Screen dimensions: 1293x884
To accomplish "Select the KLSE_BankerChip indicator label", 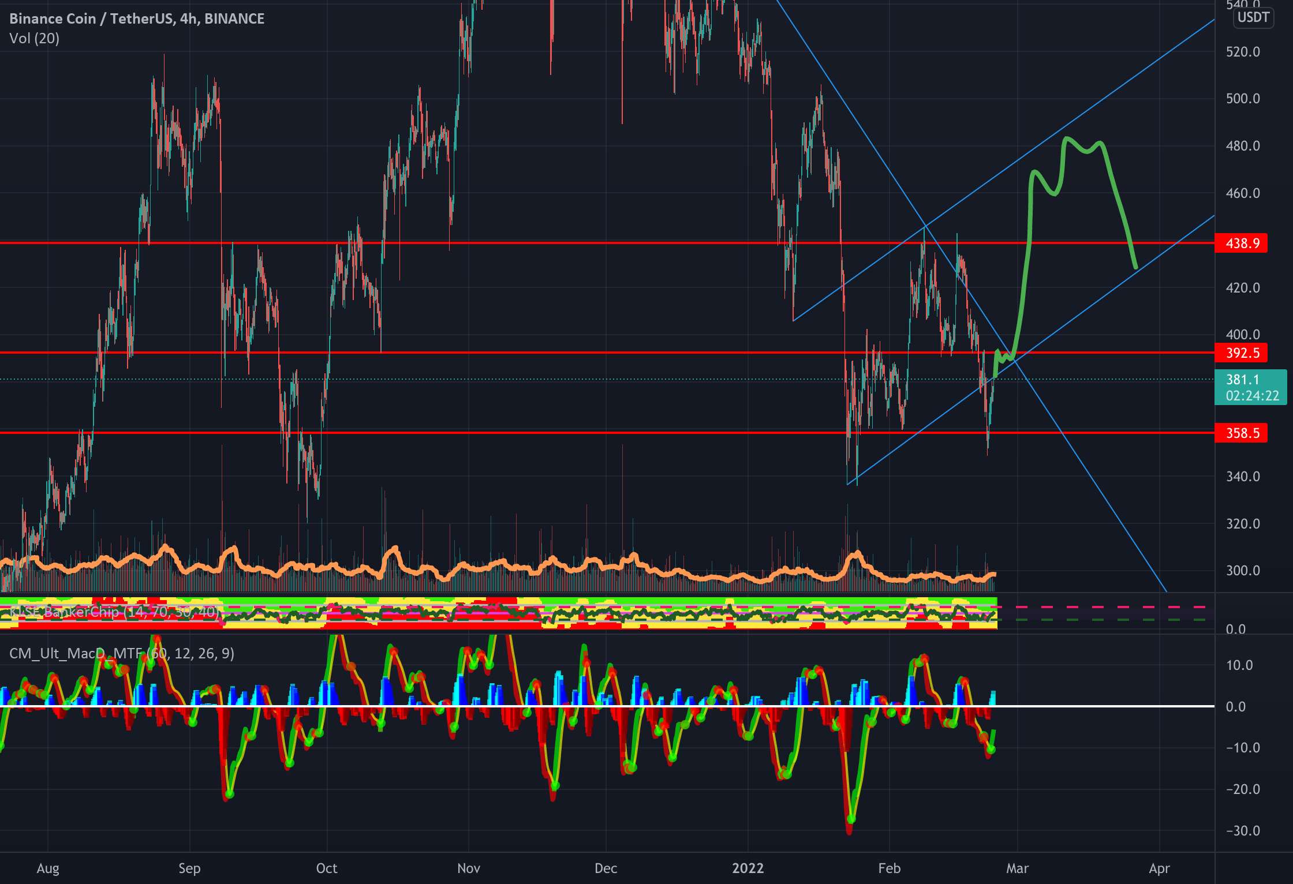I will point(114,612).
